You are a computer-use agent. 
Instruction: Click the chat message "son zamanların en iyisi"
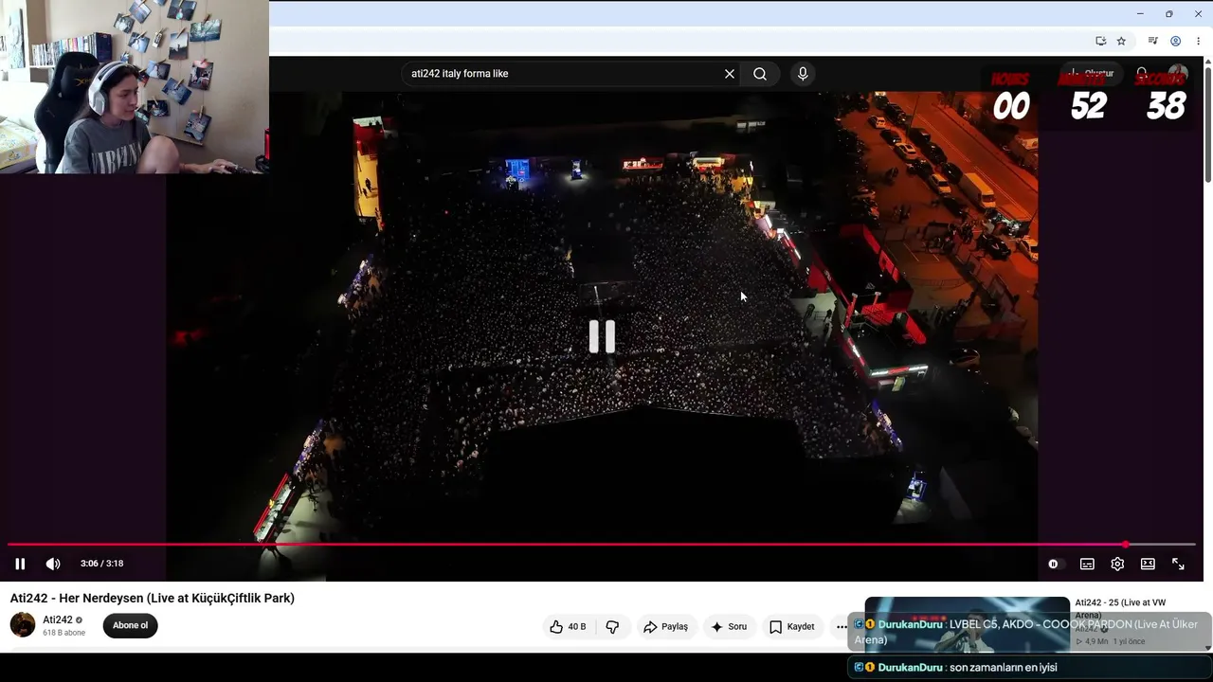1003,667
